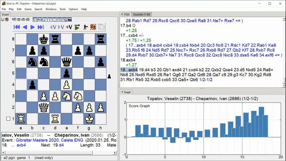Click left arrow of game info scrollbar
The height and width of the screenshot is (161, 286).
3,153
